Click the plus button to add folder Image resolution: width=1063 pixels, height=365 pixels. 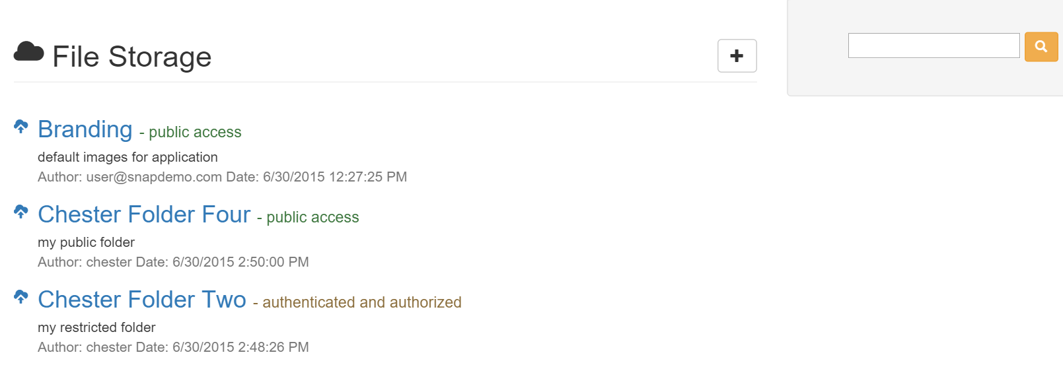[737, 56]
